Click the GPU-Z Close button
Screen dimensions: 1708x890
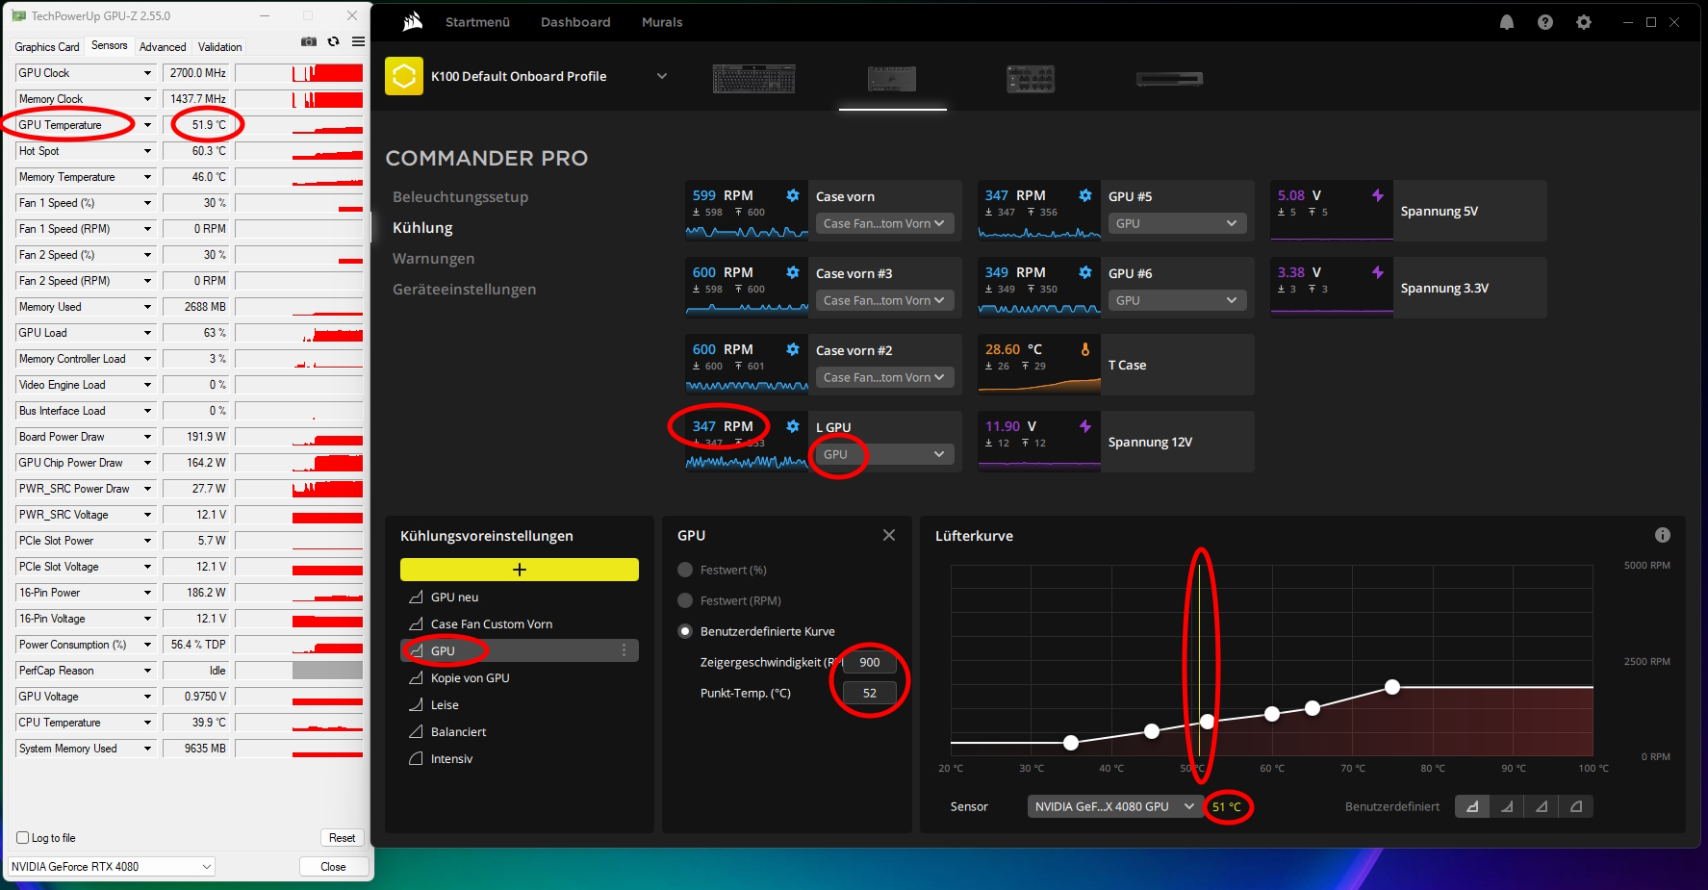pyautogui.click(x=333, y=867)
